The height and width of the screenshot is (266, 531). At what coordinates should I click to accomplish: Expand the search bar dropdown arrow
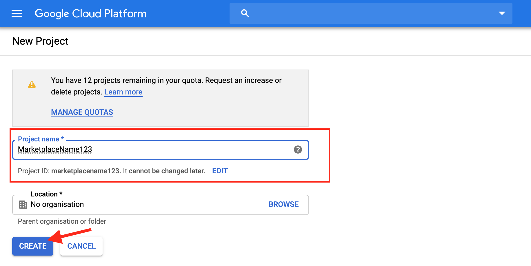tap(502, 13)
